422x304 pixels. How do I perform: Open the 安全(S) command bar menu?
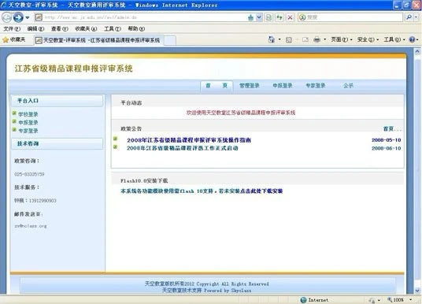coord(368,40)
